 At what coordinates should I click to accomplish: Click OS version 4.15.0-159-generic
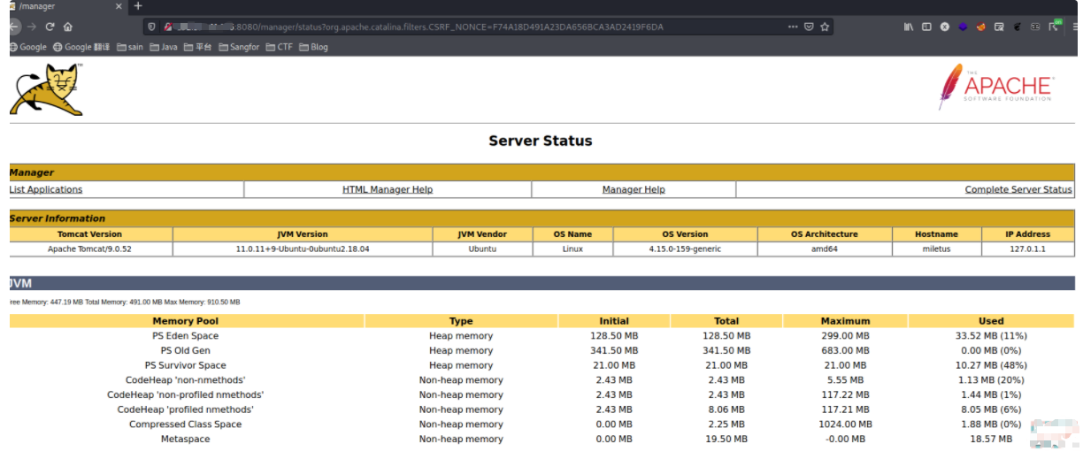pos(685,249)
